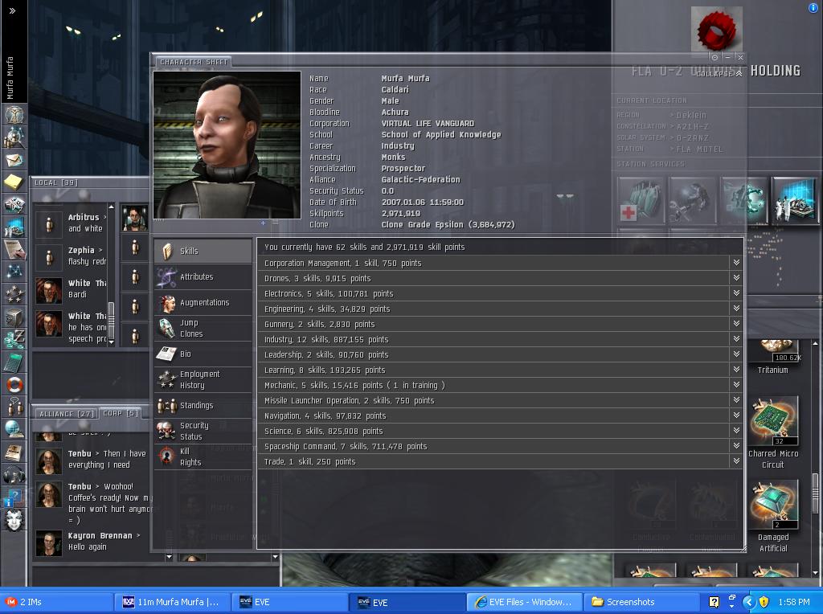Image resolution: width=823 pixels, height=614 pixels.
Task: Open the Journal icon in the sidebar
Action: pyautogui.click(x=14, y=249)
